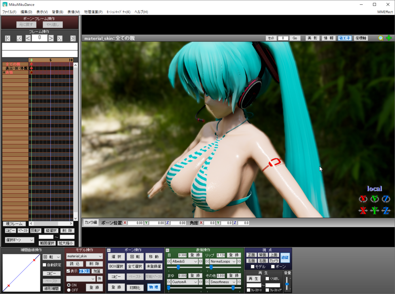
Task: Open the 編集(D) menu
Action: (x=26, y=12)
